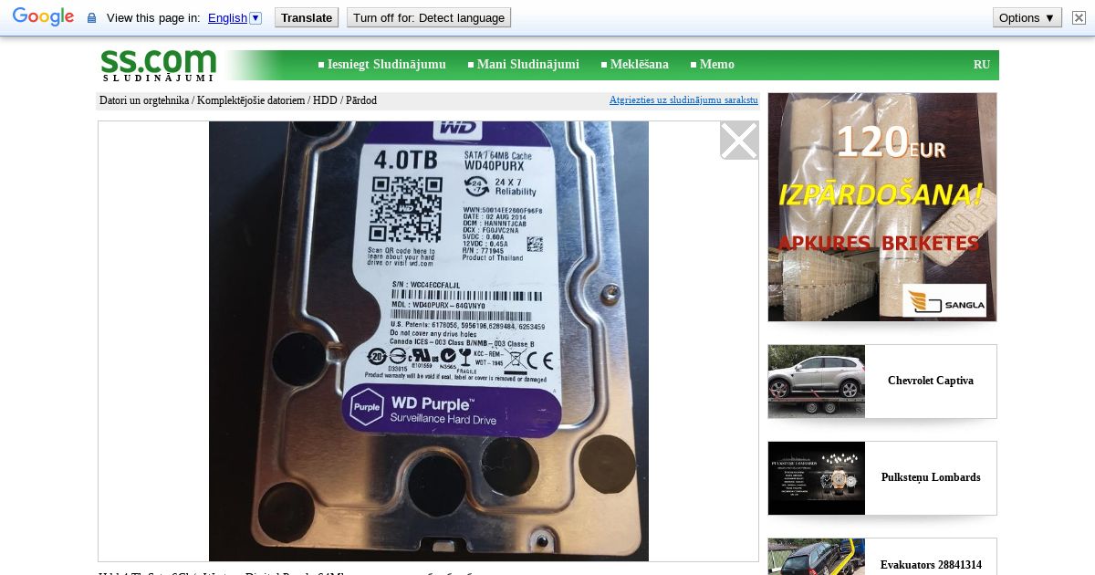1095x575 pixels.
Task: Click the Pulksteņu Lombards ad title
Action: [931, 477]
